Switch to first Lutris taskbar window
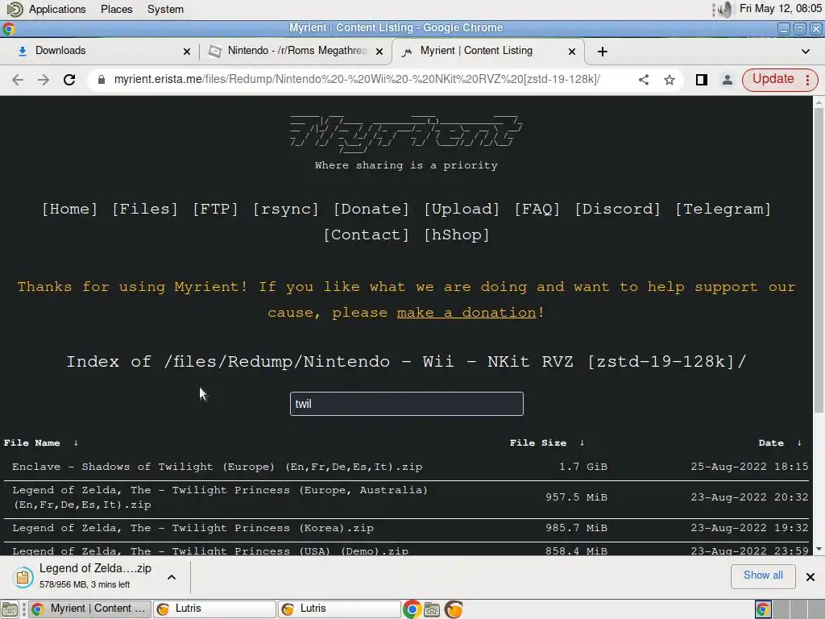 (214, 609)
